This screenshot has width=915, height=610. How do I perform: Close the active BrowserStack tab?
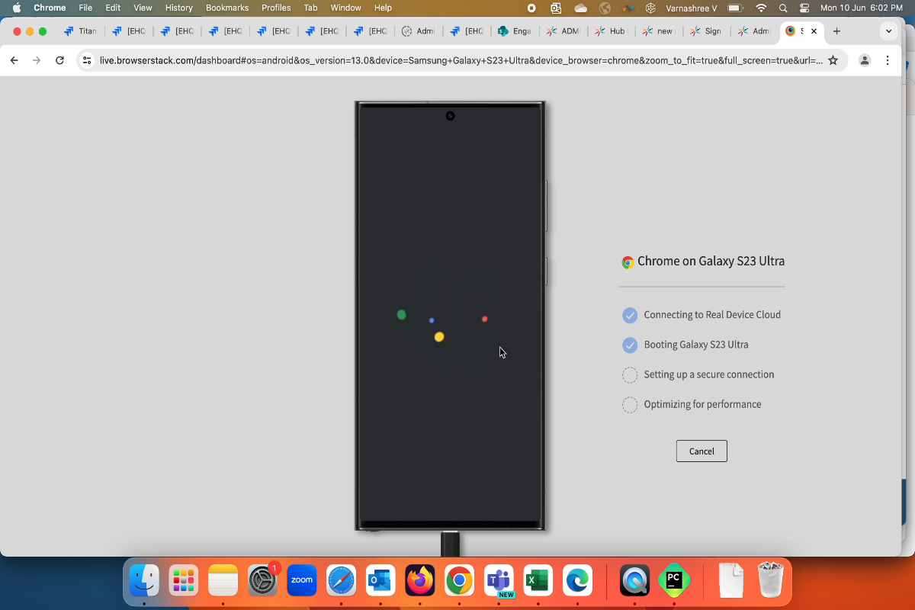[814, 31]
